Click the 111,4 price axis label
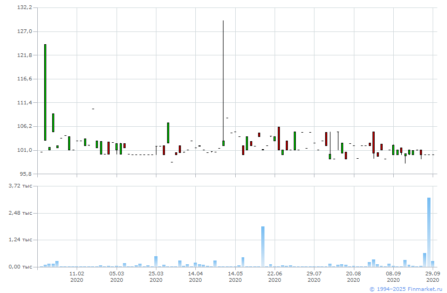447x293 pixels. tap(25, 102)
